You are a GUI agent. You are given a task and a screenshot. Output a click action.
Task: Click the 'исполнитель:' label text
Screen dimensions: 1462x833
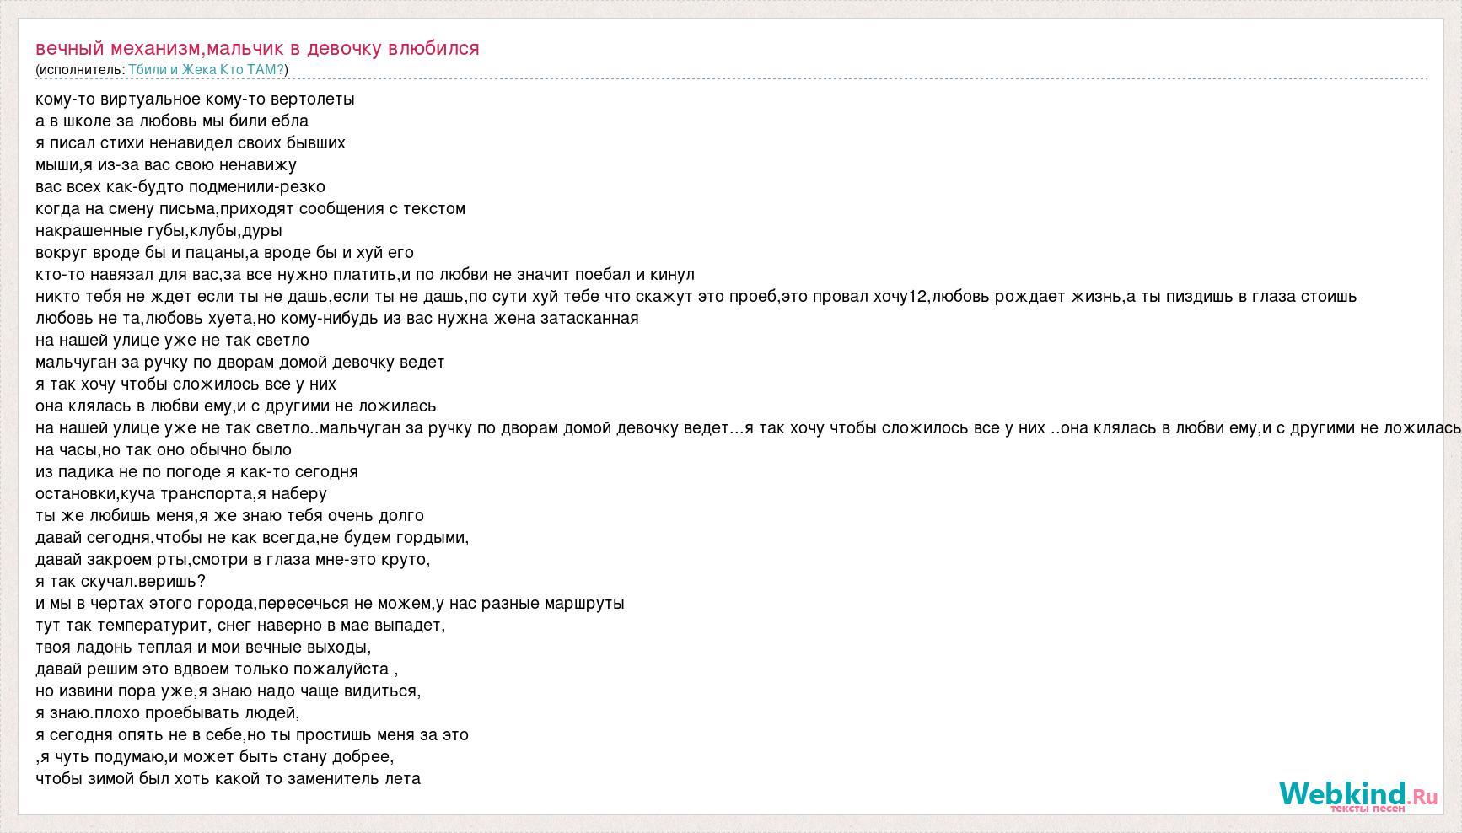coord(82,70)
